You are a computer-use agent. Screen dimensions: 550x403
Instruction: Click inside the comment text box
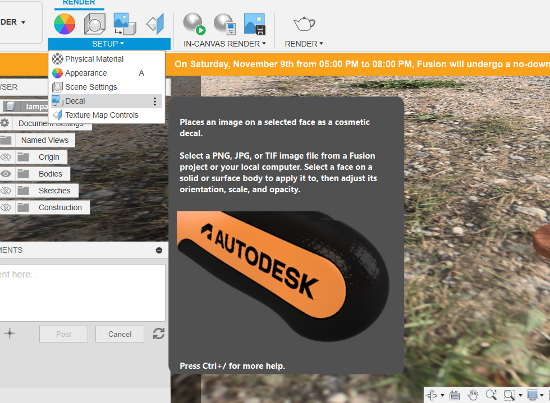pos(82,293)
